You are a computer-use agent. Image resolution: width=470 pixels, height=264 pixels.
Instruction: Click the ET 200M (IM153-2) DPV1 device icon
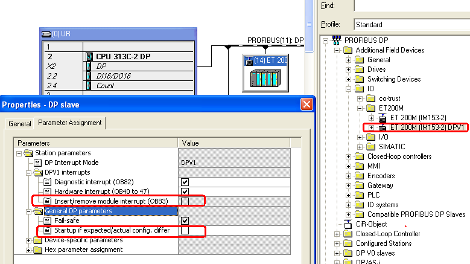click(x=382, y=128)
